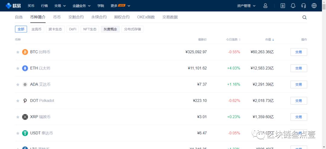326x149 pixels.
Task: Click the Bitcoin coin icon
Action: (x=25, y=52)
